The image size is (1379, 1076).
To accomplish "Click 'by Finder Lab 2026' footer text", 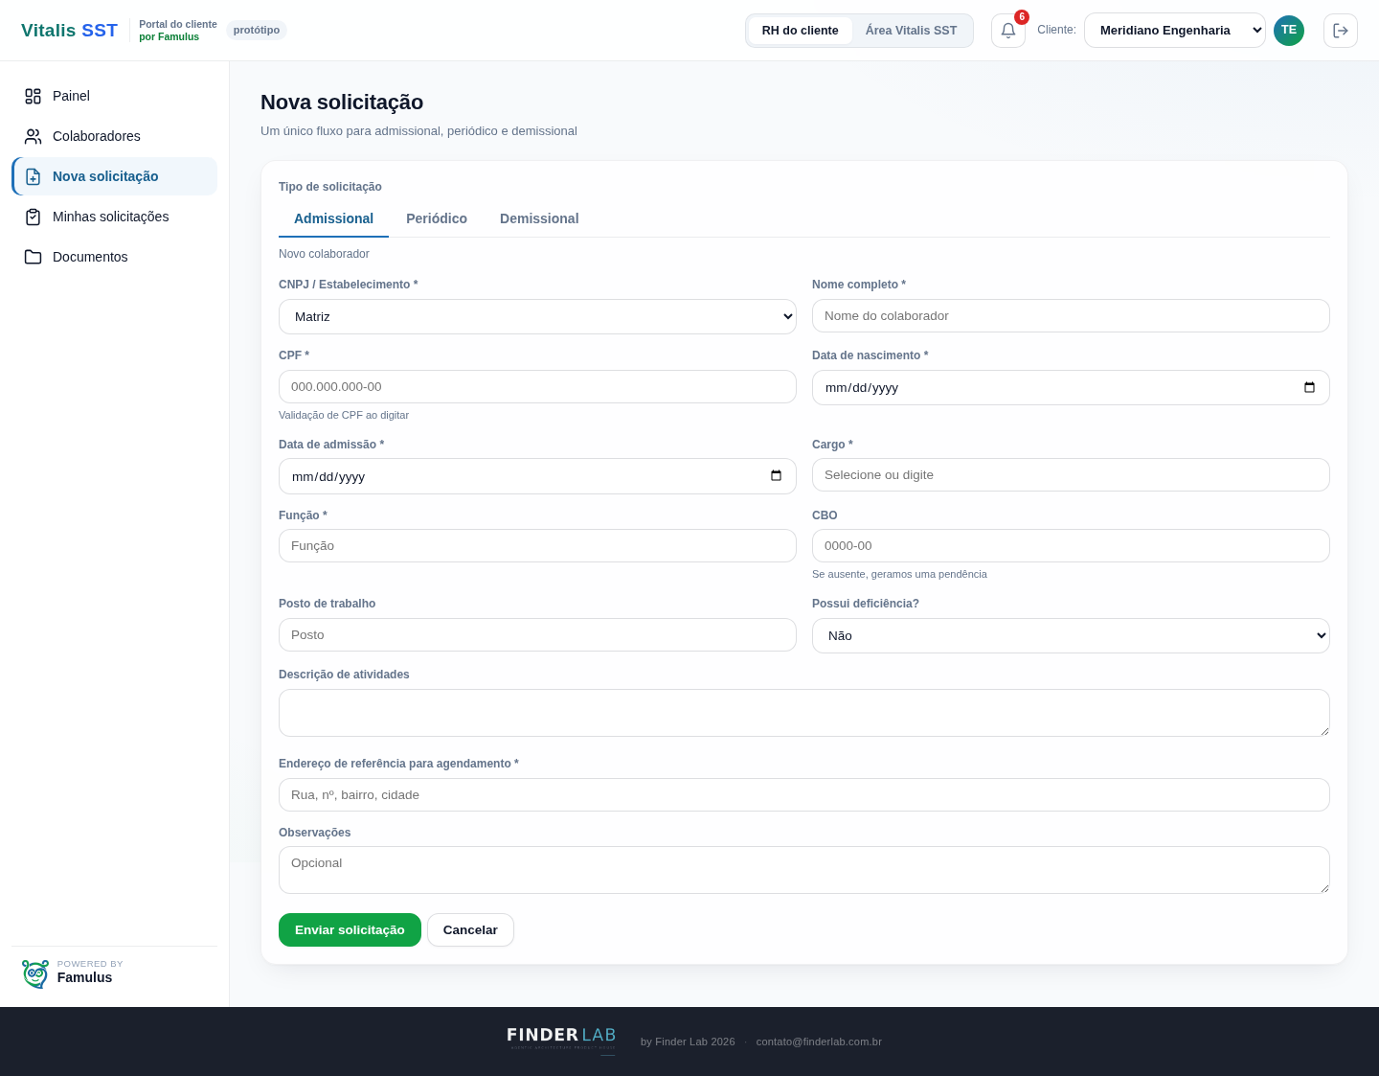I will tap(688, 1042).
